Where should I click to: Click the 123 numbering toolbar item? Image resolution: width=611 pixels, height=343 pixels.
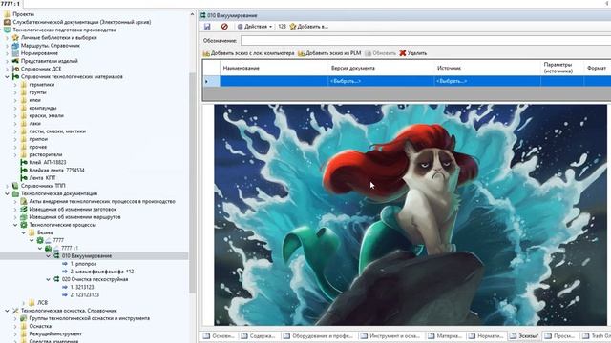tap(283, 27)
